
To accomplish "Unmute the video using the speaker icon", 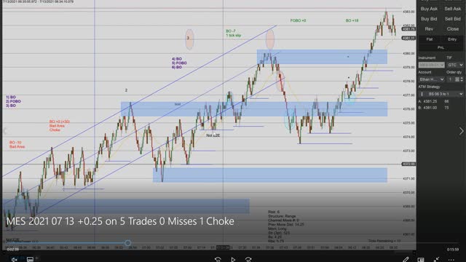I will [14, 260].
